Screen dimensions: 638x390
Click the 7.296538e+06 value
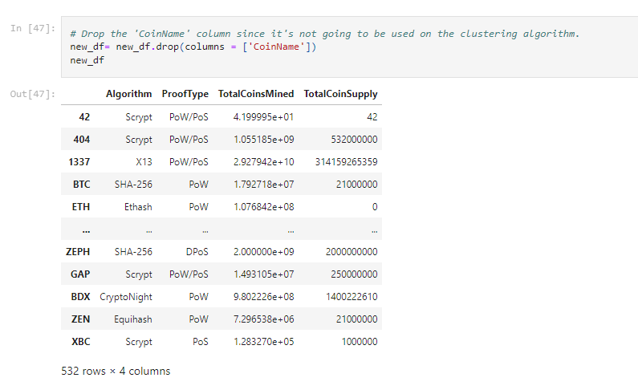[x=264, y=319]
